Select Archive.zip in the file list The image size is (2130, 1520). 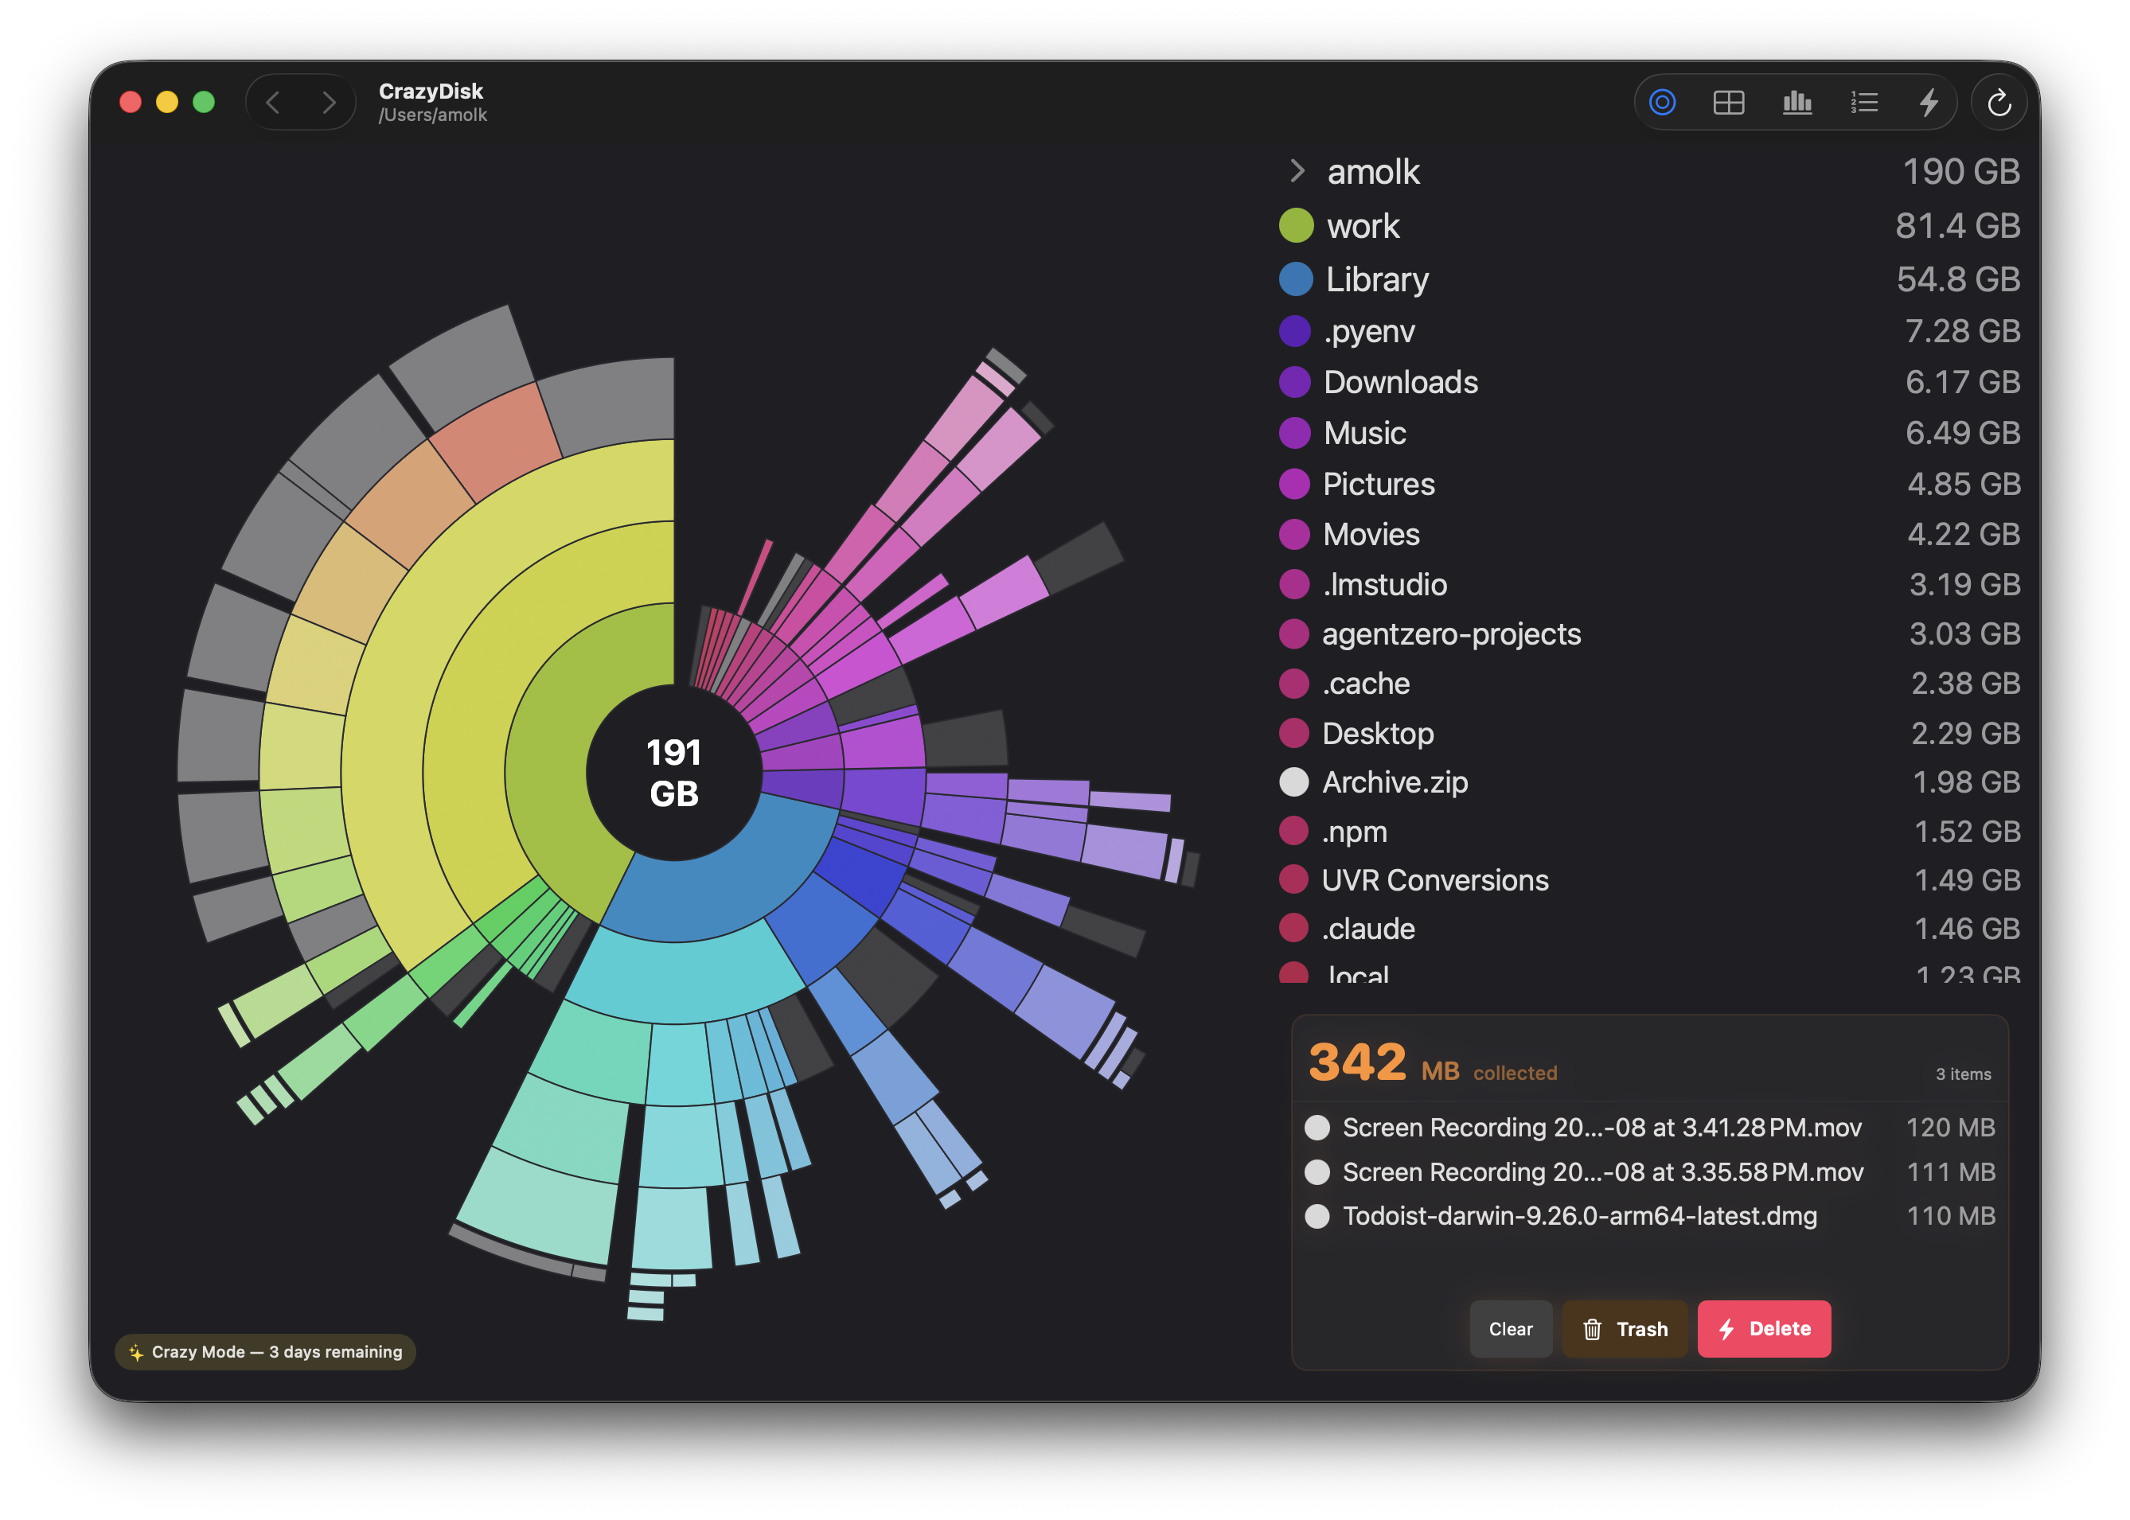pos(1395,782)
